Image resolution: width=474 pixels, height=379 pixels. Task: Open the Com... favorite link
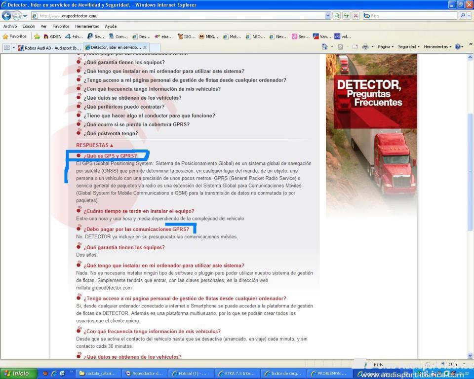coord(118,37)
